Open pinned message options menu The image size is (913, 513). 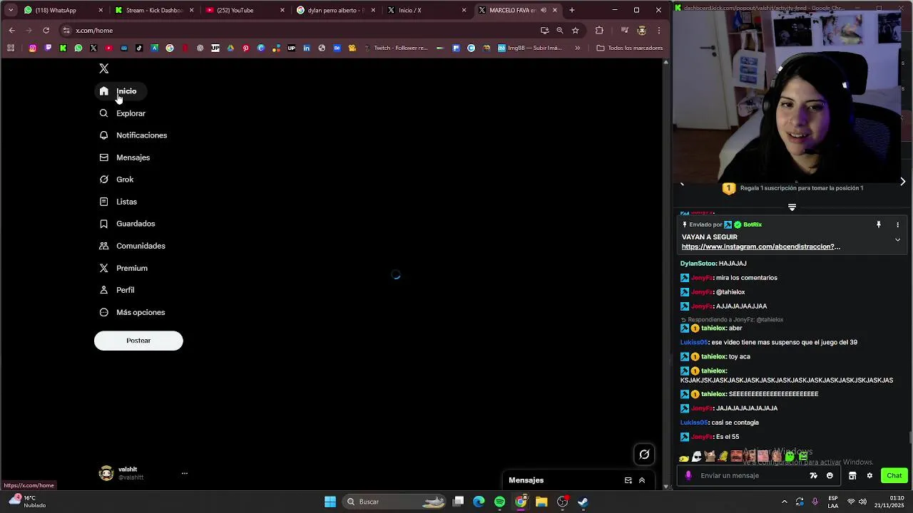point(897,224)
